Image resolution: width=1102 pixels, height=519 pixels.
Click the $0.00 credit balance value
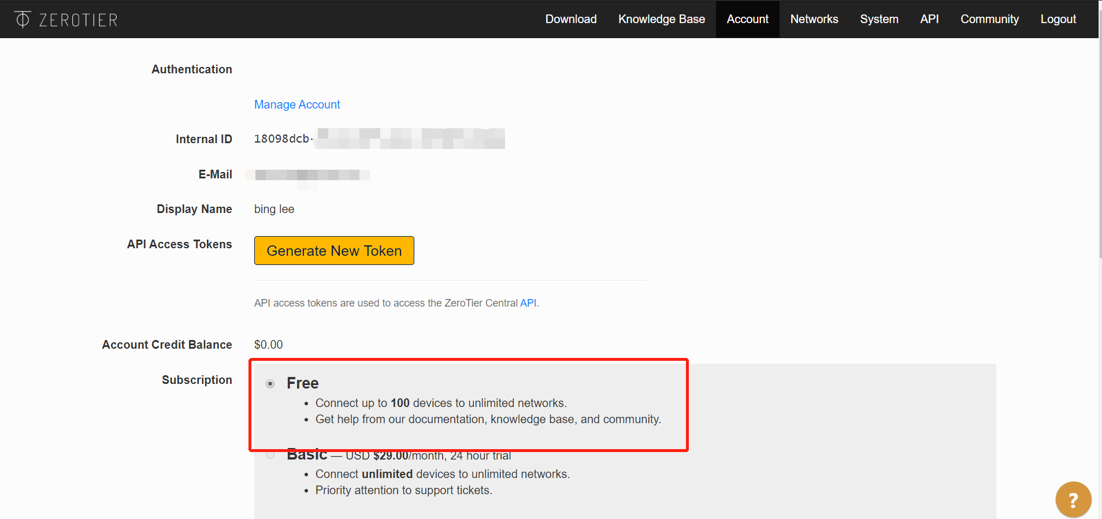268,345
